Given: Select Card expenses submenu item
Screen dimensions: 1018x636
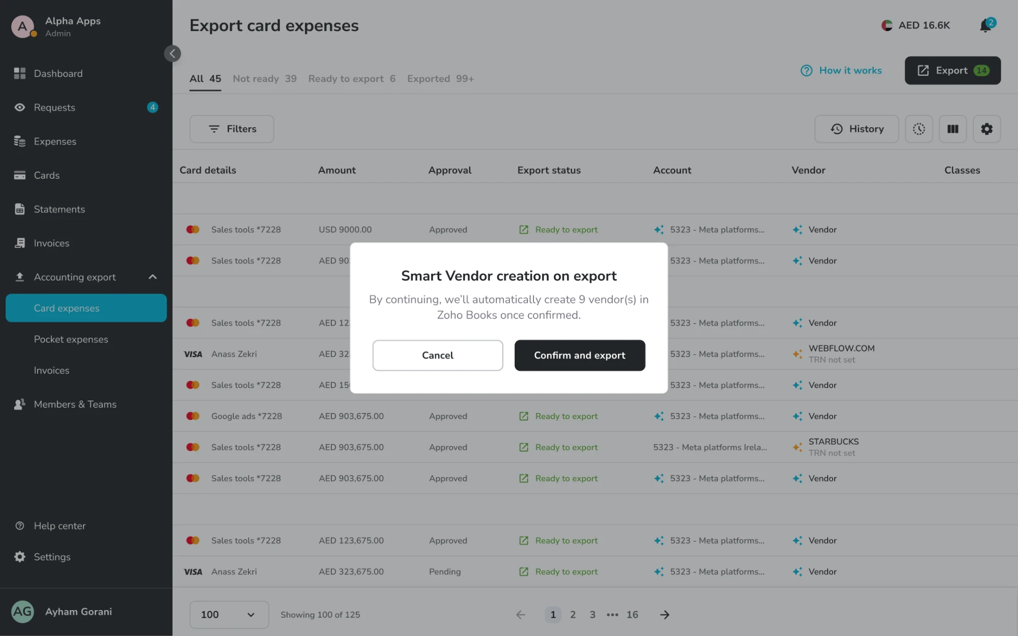Looking at the screenshot, I should pyautogui.click(x=86, y=308).
